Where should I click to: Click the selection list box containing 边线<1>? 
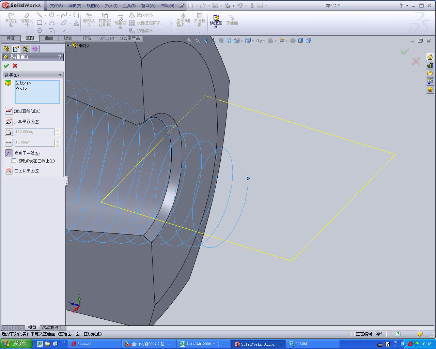(x=37, y=92)
